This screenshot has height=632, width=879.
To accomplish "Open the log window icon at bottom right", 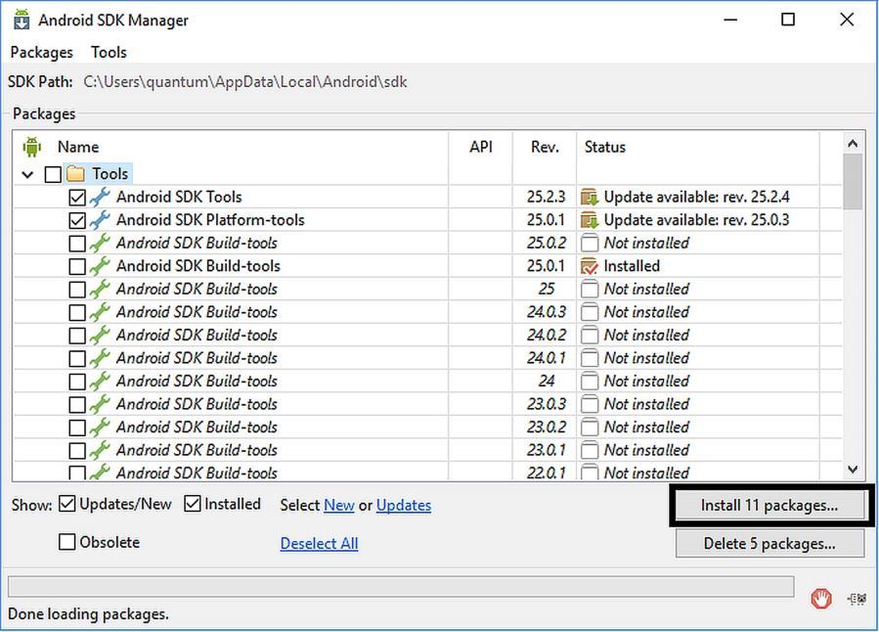I will (857, 599).
